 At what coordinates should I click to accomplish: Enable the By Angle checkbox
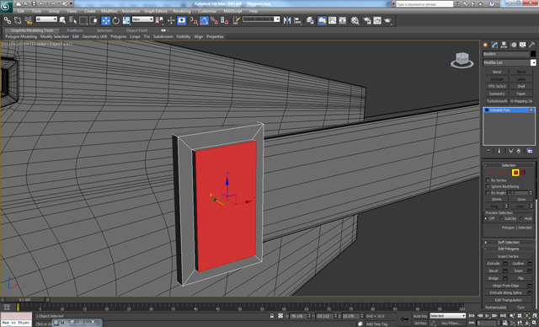[x=488, y=192]
